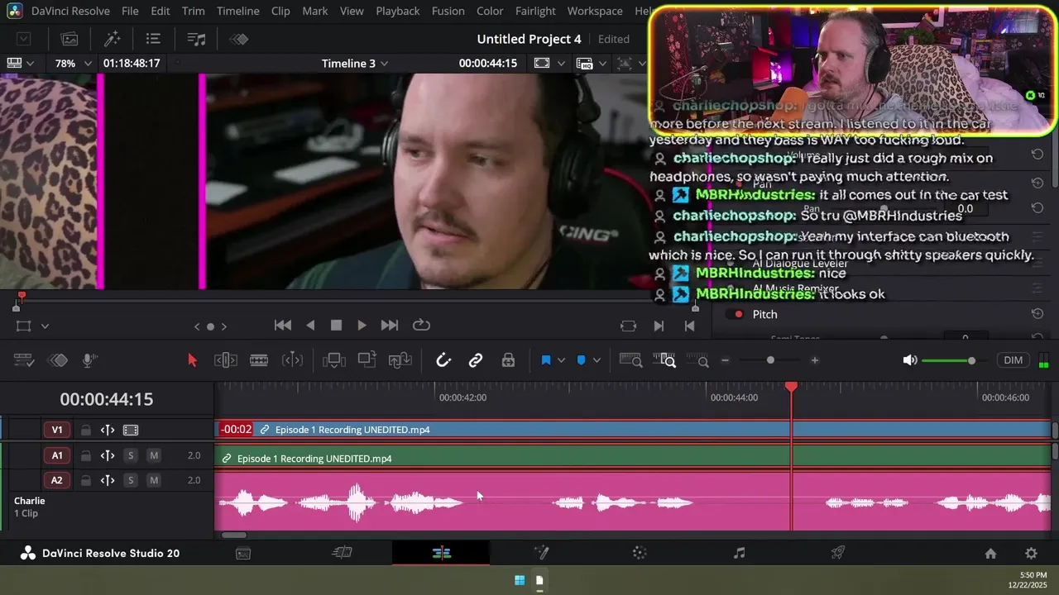The image size is (1059, 595).
Task: Click the play button
Action: pos(362,326)
